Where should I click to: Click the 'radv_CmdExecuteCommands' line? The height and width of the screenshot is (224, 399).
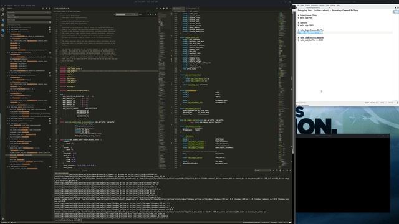click(x=310, y=37)
